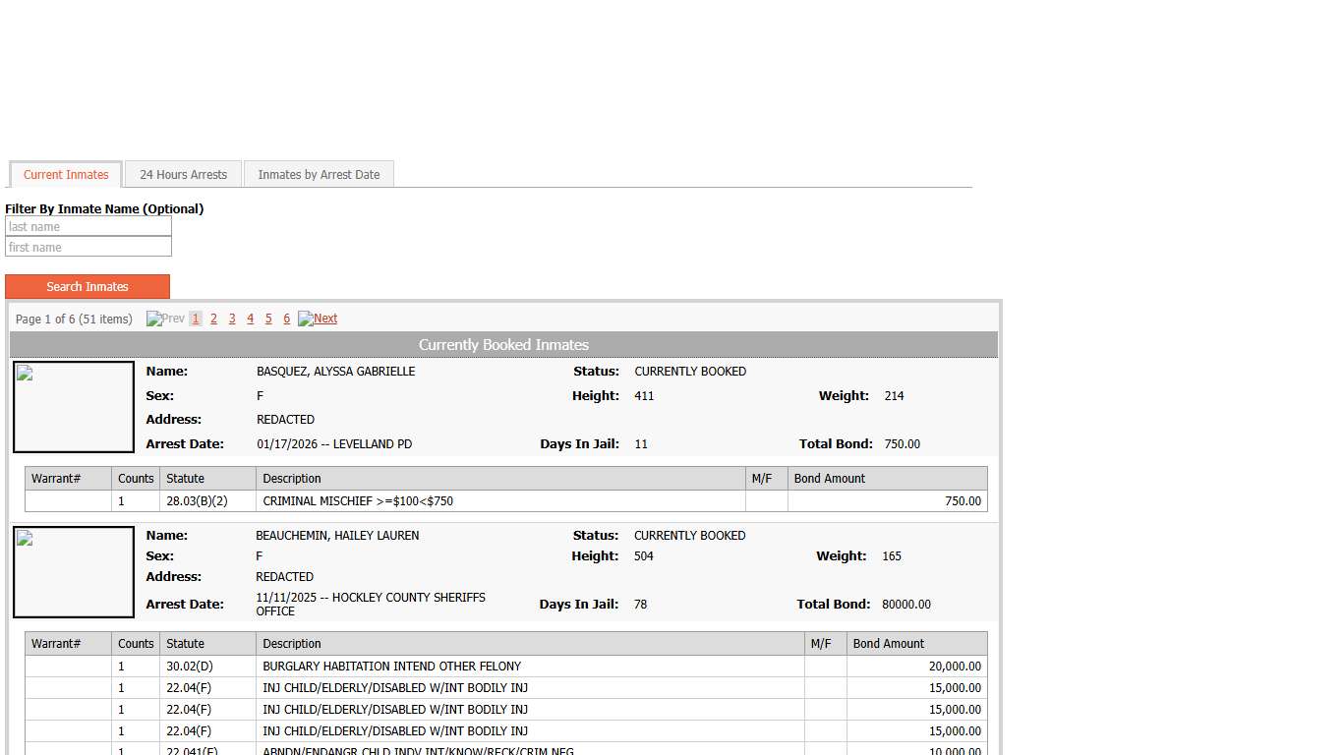Click the Criminal Mischief charge row
1343x755 pixels.
pos(501,501)
